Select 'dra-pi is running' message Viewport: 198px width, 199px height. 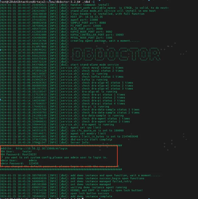(x=95, y=107)
